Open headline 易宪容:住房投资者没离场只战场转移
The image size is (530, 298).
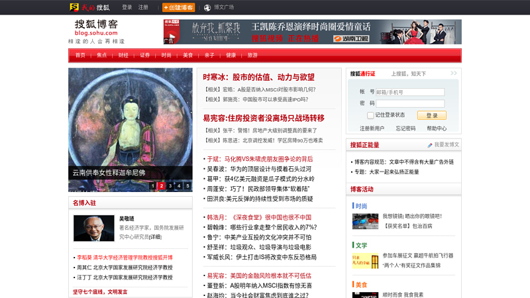pyautogui.click(x=264, y=118)
